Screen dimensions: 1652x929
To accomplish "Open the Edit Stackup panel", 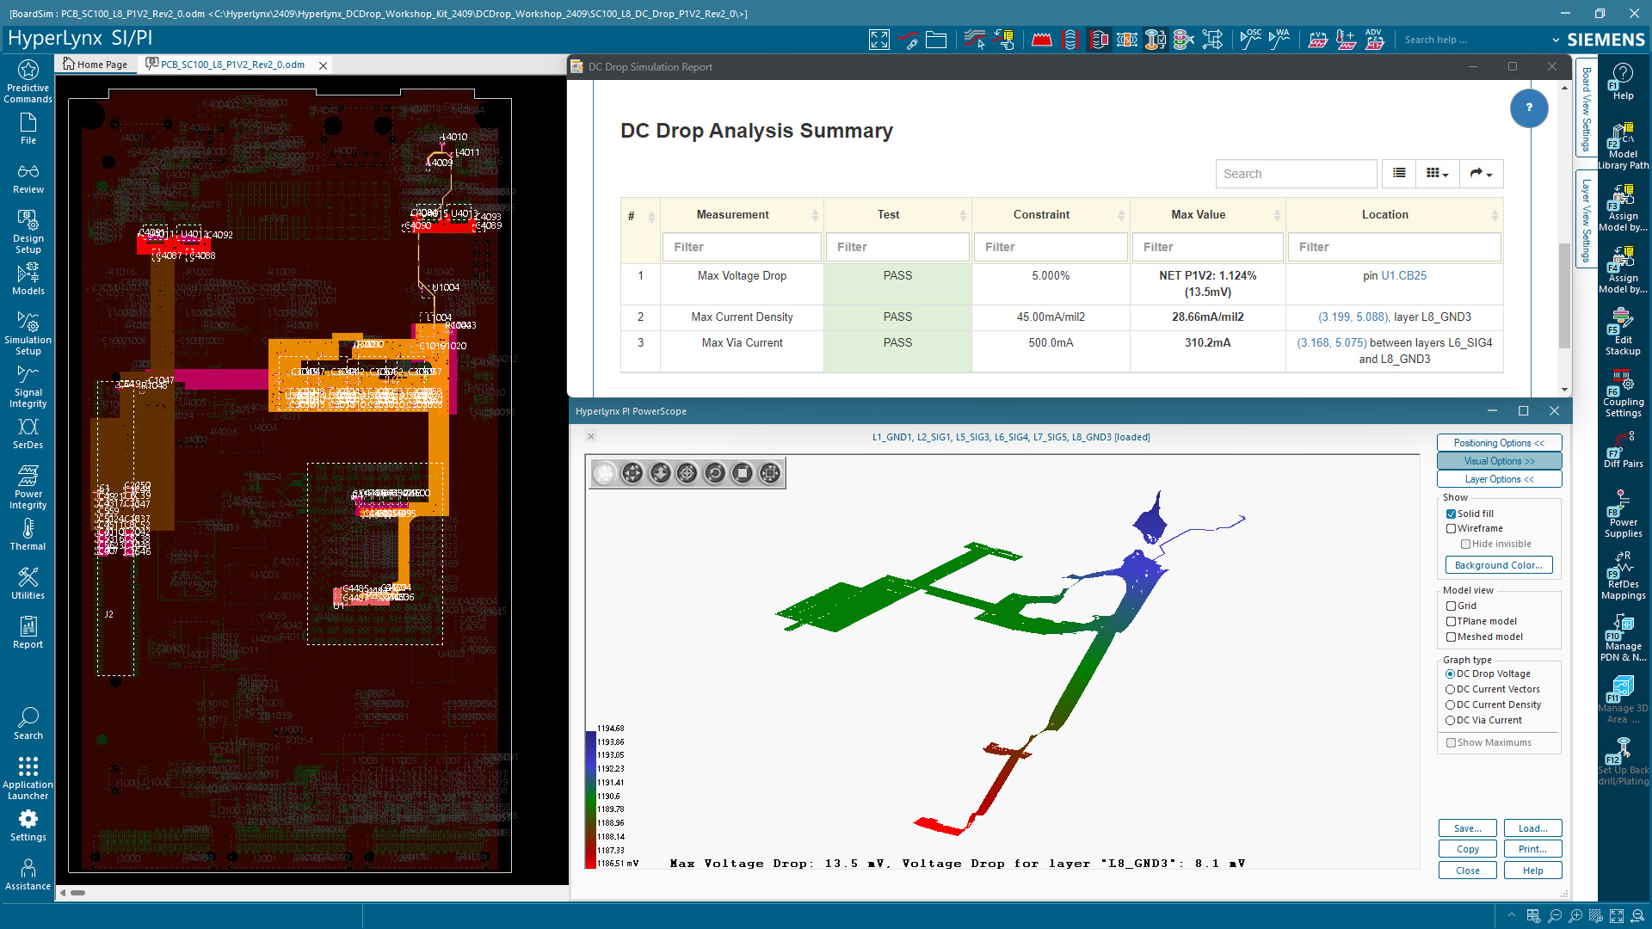I will click(1623, 331).
